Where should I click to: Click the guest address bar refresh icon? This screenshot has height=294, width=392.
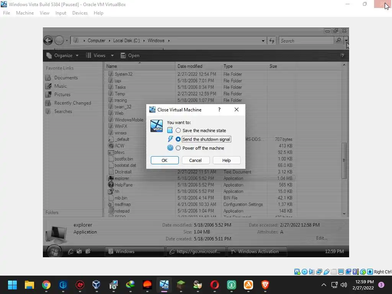[x=272, y=41]
